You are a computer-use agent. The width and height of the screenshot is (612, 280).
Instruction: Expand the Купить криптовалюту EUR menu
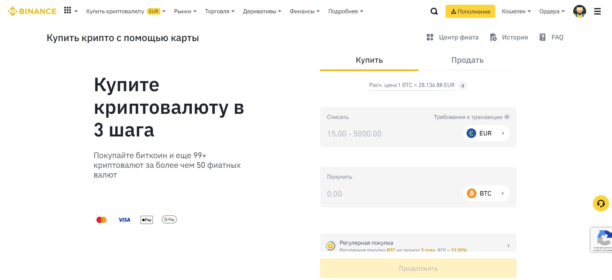coord(126,11)
